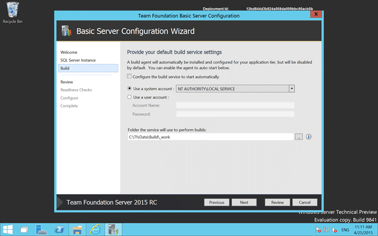Click the ENG language indicator
The height and width of the screenshot is (236, 378).
[345, 230]
